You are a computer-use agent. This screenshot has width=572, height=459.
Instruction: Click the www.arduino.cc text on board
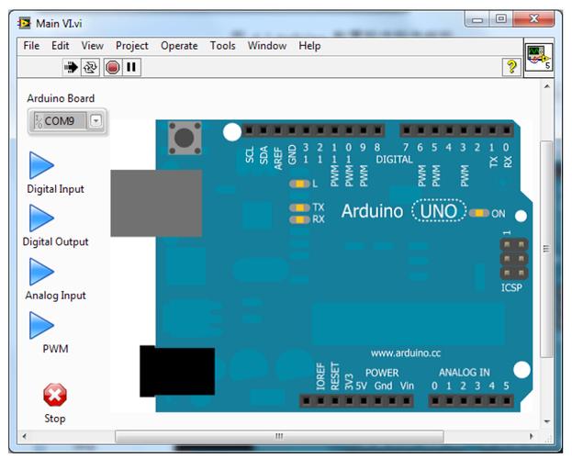(406, 353)
